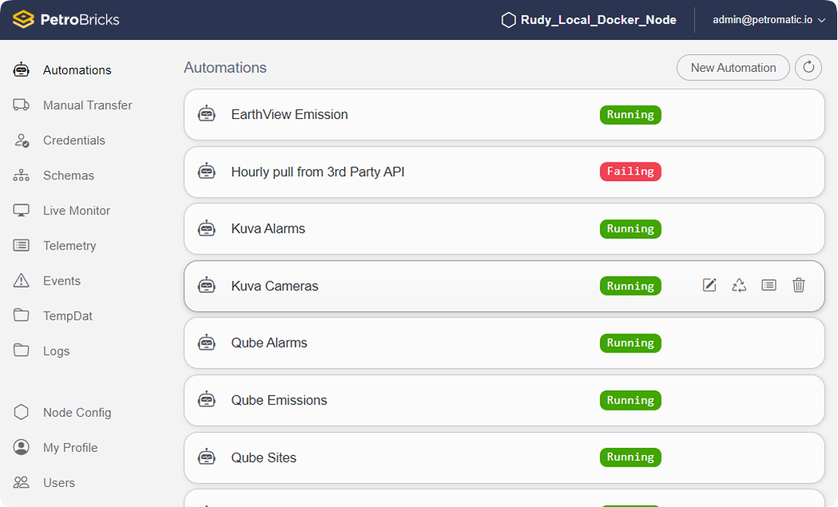838x507 pixels.
Task: Click the robot icon on Qube Emissions
Action: 207,399
